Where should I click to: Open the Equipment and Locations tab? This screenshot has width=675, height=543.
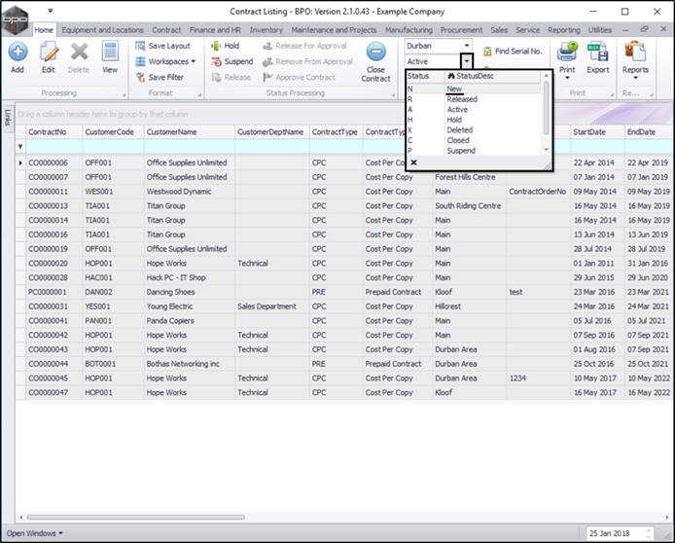point(102,30)
